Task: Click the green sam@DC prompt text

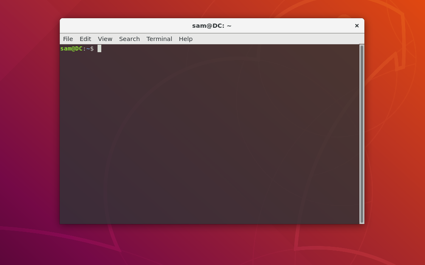Action: [x=71, y=48]
